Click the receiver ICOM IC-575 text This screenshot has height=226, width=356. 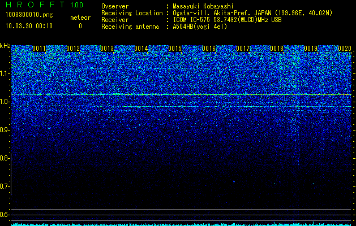click(227, 20)
